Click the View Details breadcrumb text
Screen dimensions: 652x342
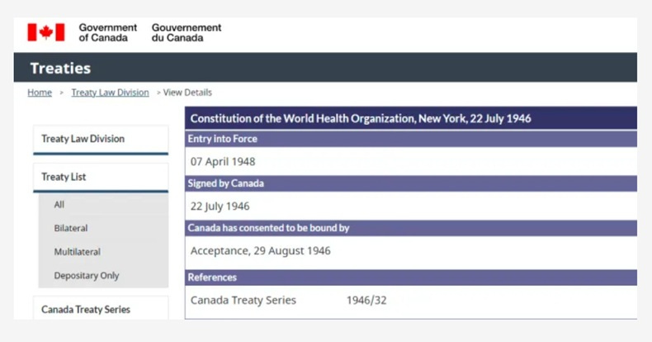187,93
